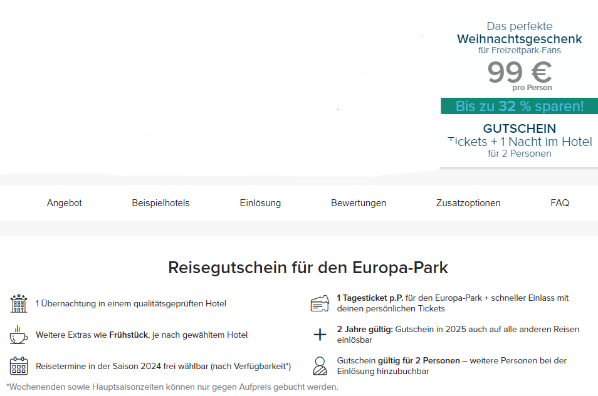Click the ticket graphic above schneller Einlass text

pyautogui.click(x=320, y=302)
